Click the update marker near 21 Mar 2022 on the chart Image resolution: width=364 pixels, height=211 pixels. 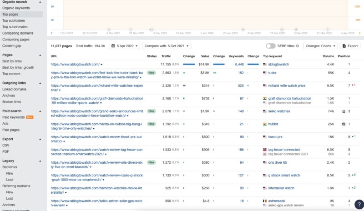pyautogui.click(x=327, y=30)
